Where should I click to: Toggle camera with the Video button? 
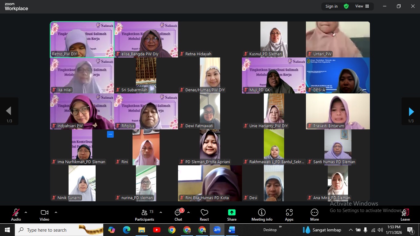click(44, 215)
